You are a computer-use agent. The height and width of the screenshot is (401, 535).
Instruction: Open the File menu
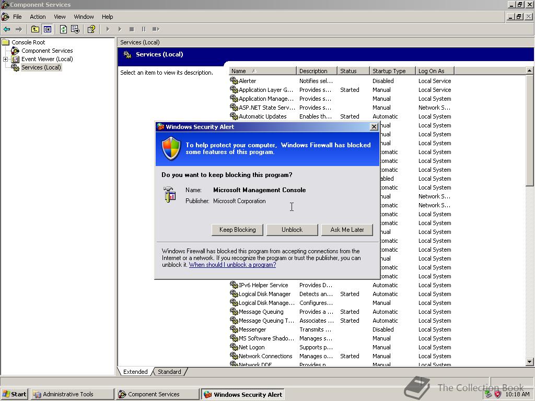(x=17, y=17)
